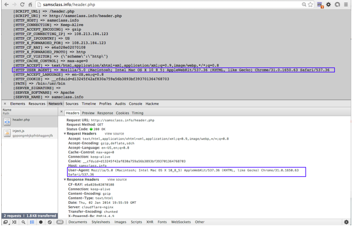Select the inject.js file icon

[x=7, y=133]
